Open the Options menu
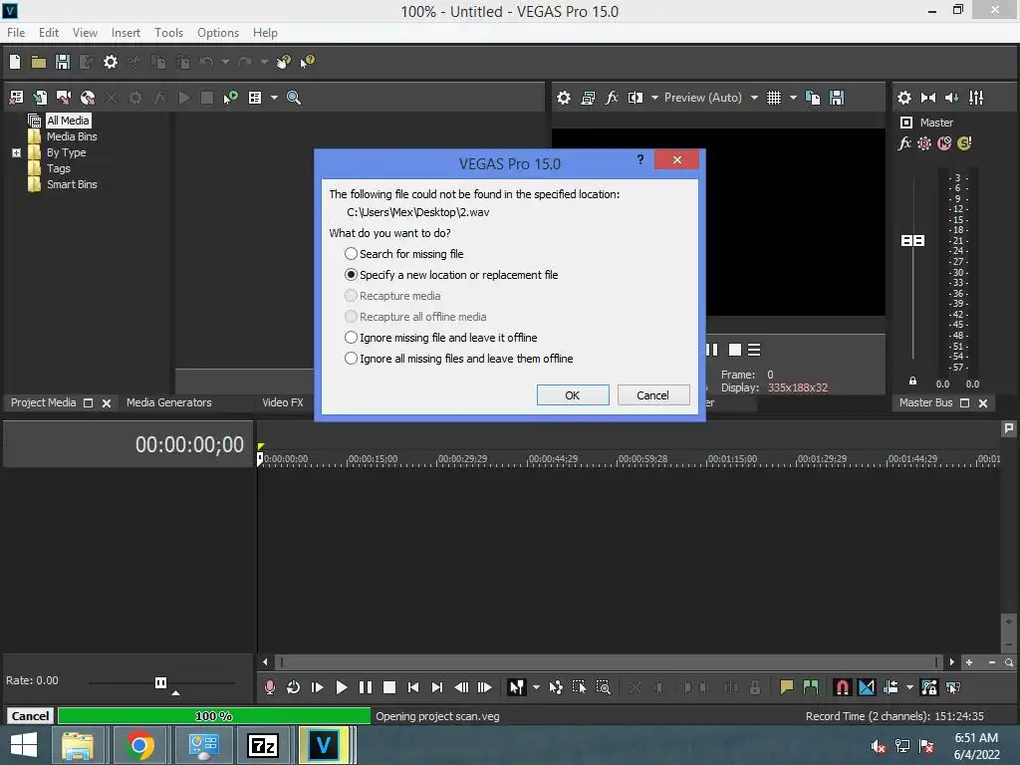 pos(218,33)
